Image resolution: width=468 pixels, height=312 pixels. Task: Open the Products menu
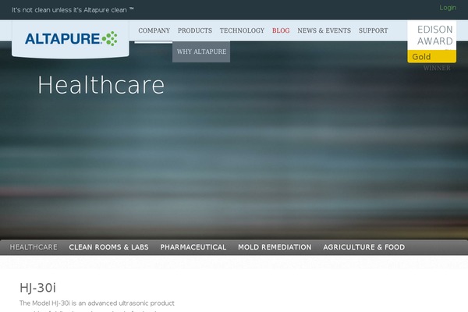pyautogui.click(x=195, y=30)
